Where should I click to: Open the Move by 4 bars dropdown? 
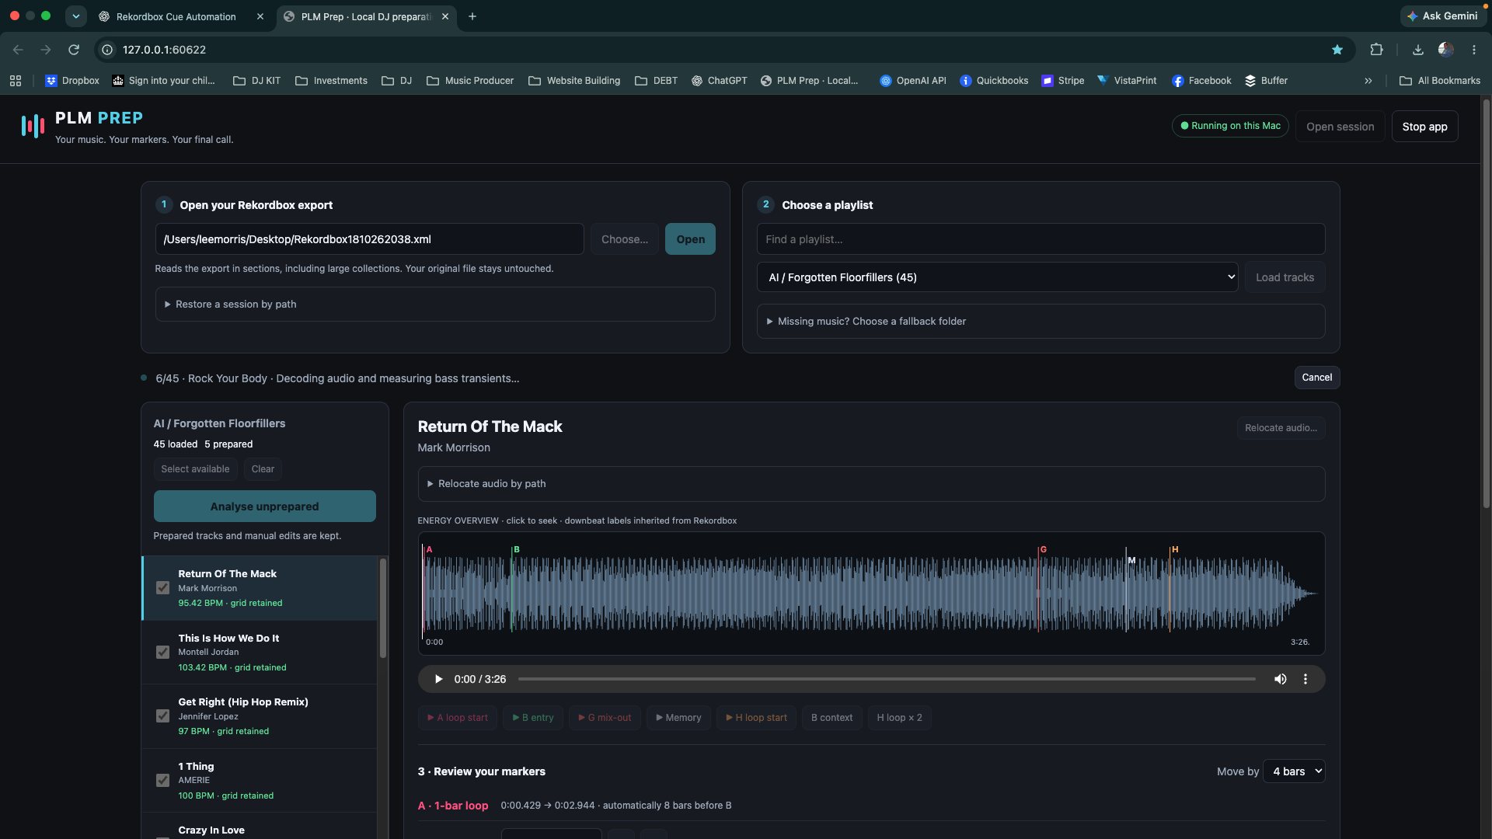point(1294,771)
